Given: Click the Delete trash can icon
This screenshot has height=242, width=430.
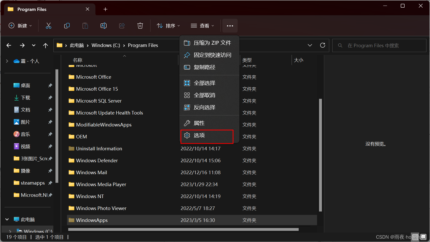Looking at the screenshot, I should pos(140,26).
